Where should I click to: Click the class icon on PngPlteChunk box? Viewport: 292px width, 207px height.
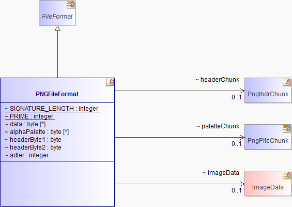286,129
